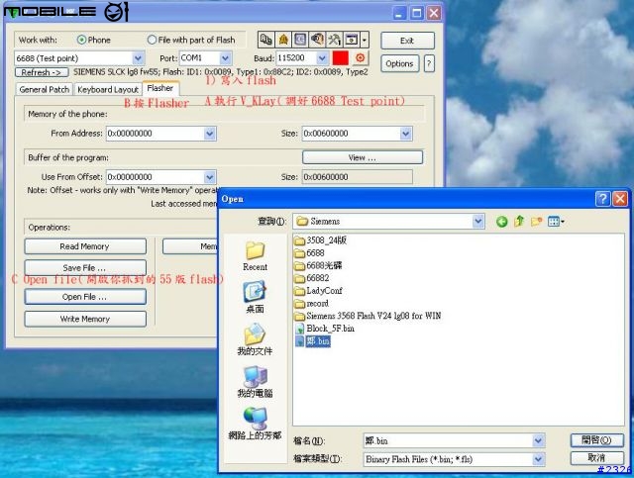This screenshot has width=634, height=478.
Task: Click the 取消 (Cancel) button in dialog
Action: 596,458
